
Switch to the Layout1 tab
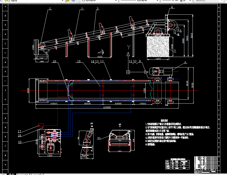(x=22, y=174)
